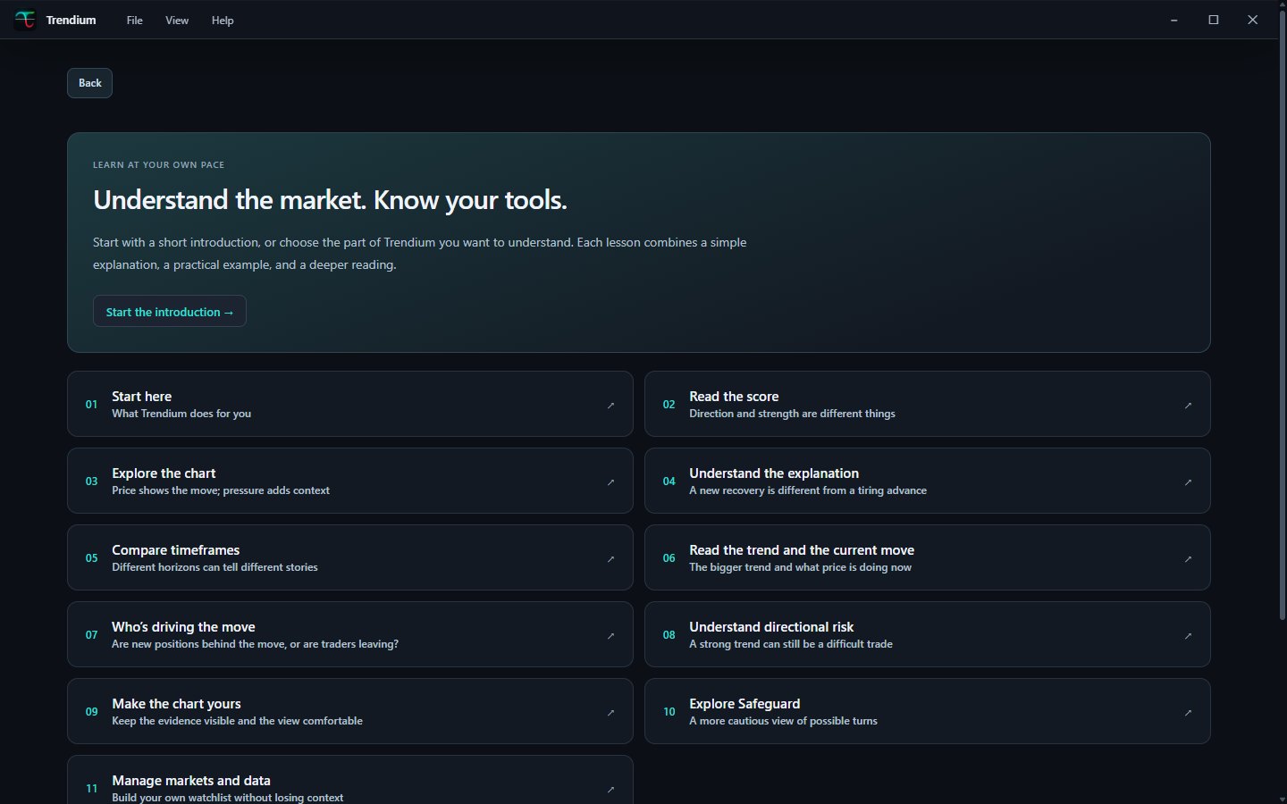This screenshot has width=1287, height=804.
Task: Minimize the Trendium window
Action: click(x=1173, y=20)
